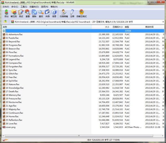This screenshot has height=143, width=166.
Task: Run the 测试 (Test) archive tool
Action: [21, 13]
